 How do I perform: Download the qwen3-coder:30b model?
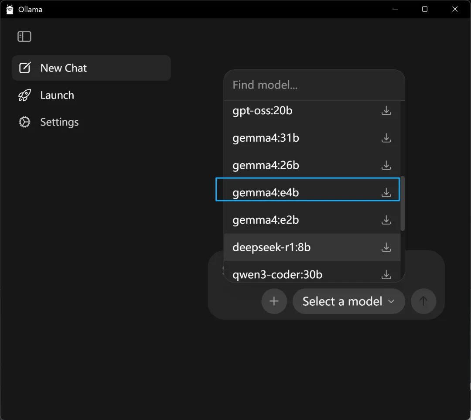tap(386, 274)
